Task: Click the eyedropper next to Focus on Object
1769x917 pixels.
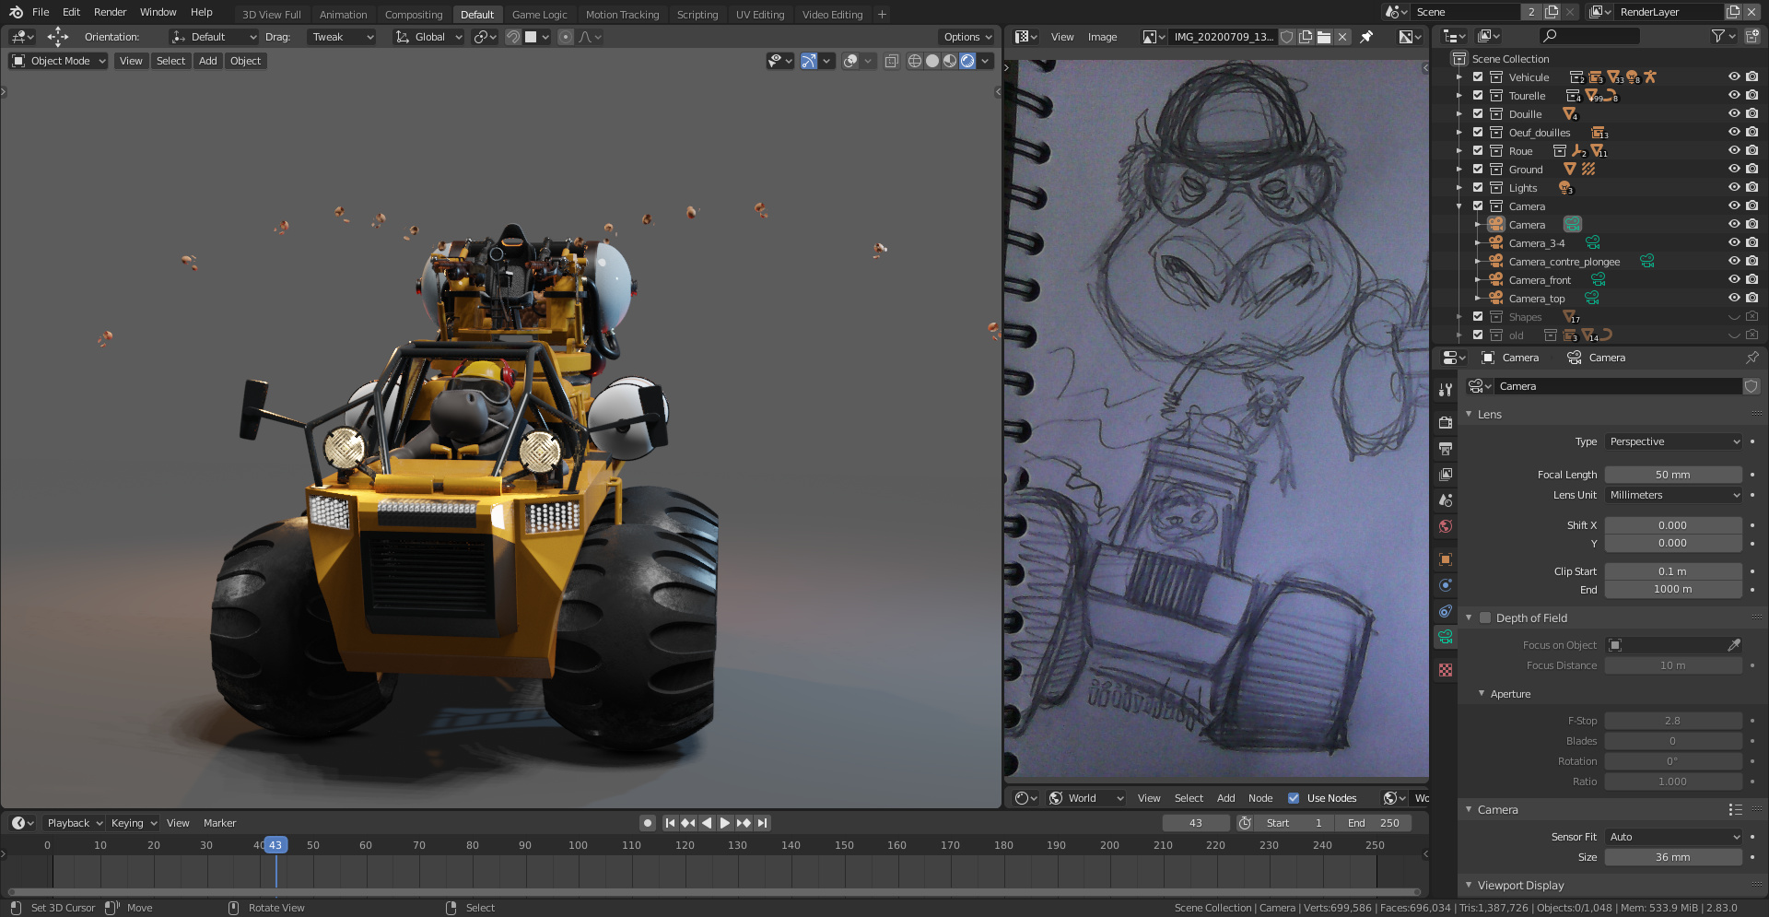Action: click(1734, 645)
